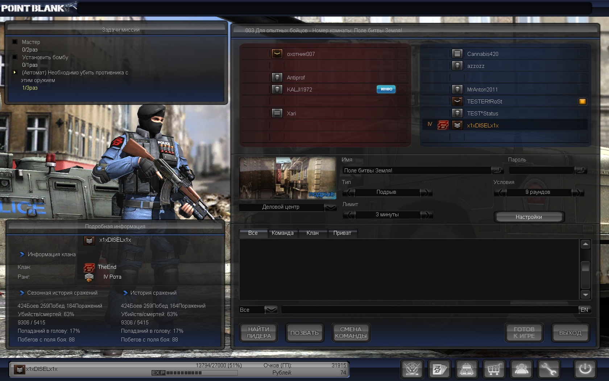Switch to the Приват chat tab

pyautogui.click(x=342, y=233)
